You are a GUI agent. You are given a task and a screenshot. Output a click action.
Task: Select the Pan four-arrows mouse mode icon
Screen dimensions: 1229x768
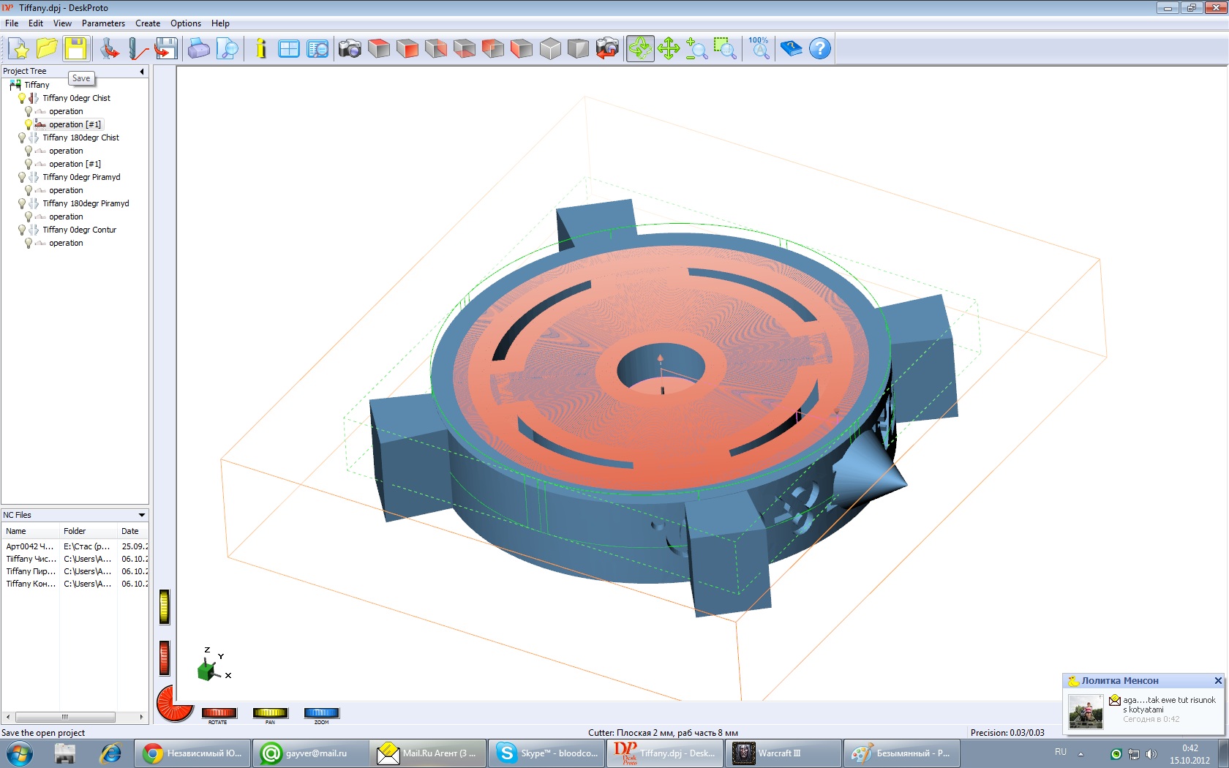[668, 49]
